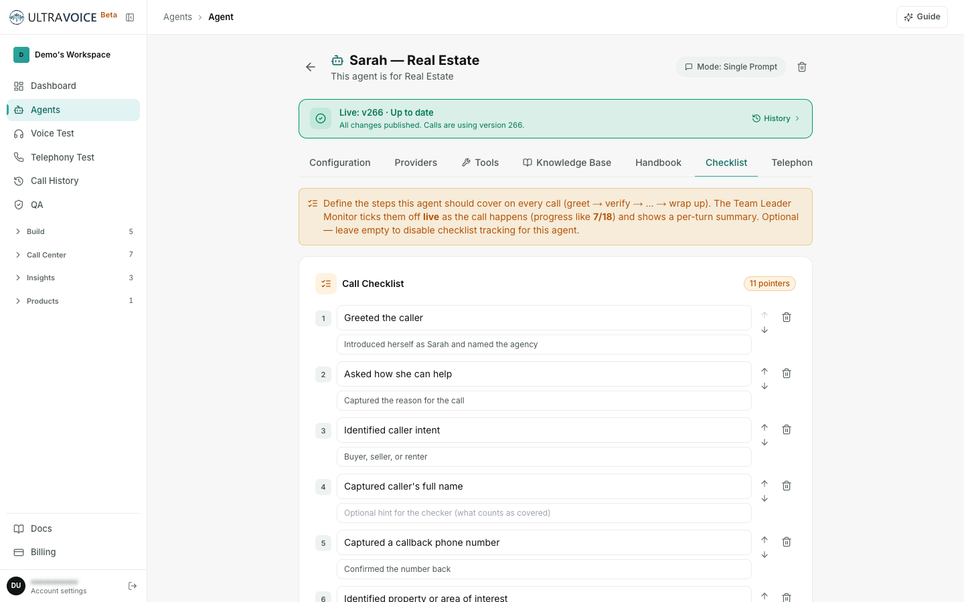
Task: Move 'Greeted the caller' down
Action: tap(765, 330)
